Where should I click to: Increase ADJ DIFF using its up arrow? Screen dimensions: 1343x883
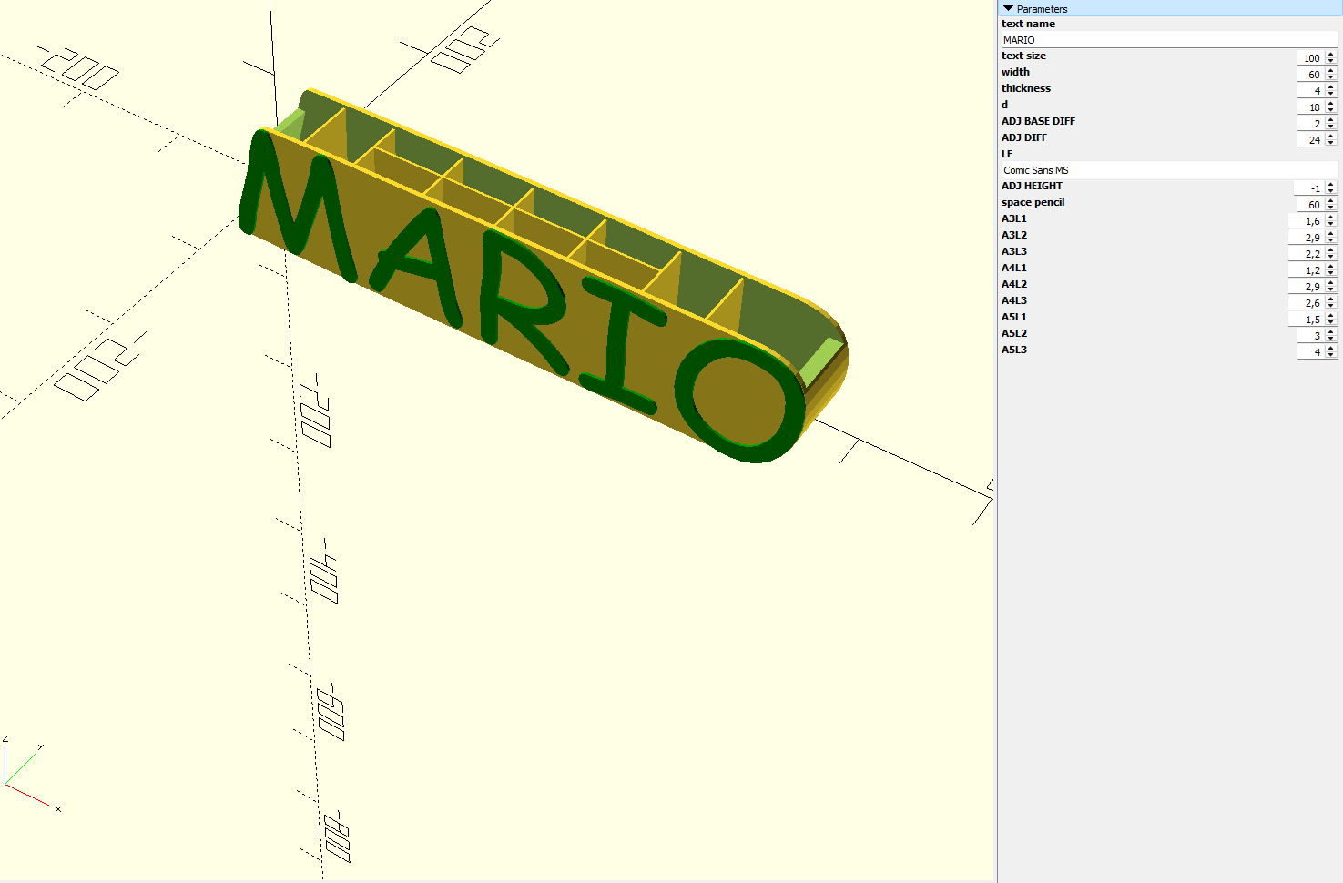[x=1331, y=137]
